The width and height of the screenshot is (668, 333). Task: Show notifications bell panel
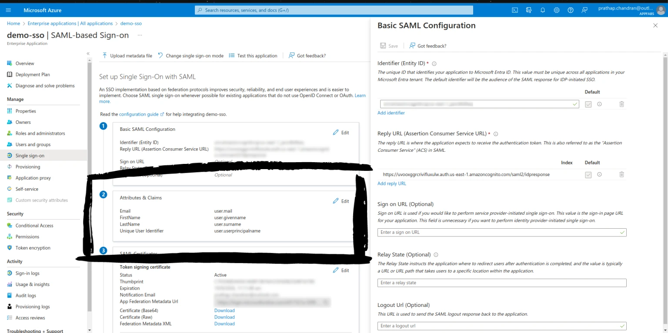pos(543,10)
